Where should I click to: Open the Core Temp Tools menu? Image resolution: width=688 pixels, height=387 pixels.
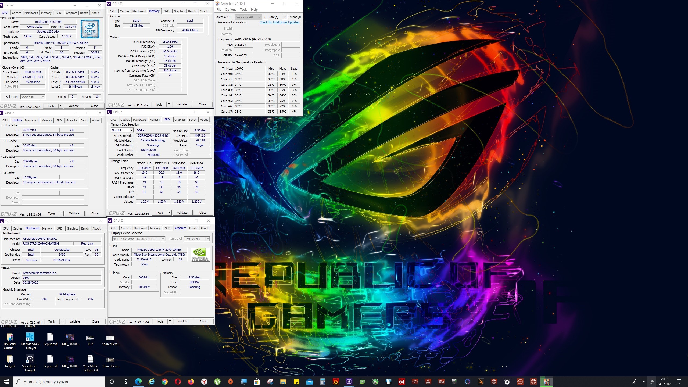point(243,10)
